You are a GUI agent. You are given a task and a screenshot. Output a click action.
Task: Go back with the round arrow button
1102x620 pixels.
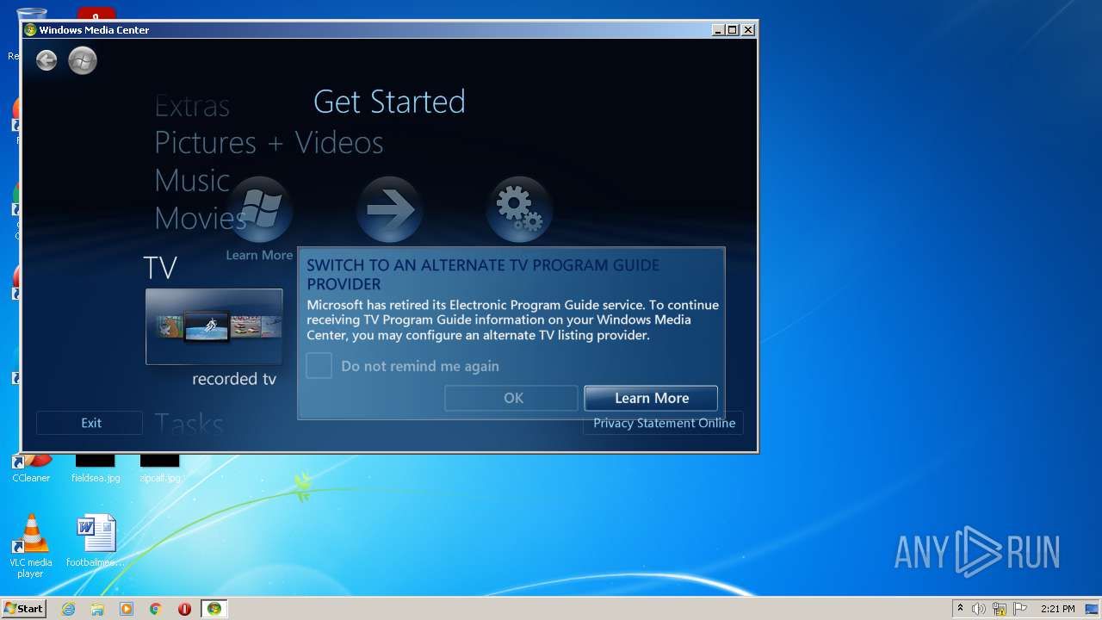pos(46,60)
